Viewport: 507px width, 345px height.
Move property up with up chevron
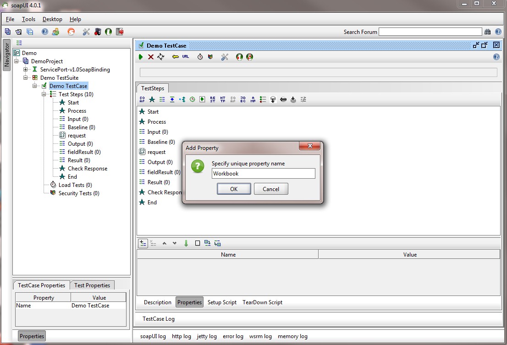pyautogui.click(x=165, y=243)
